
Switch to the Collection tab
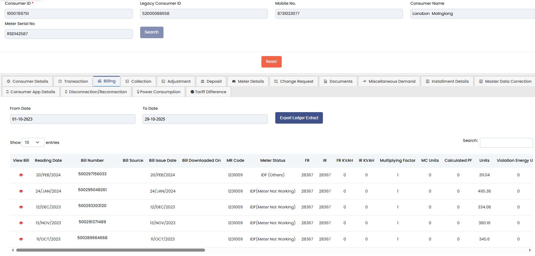138,81
